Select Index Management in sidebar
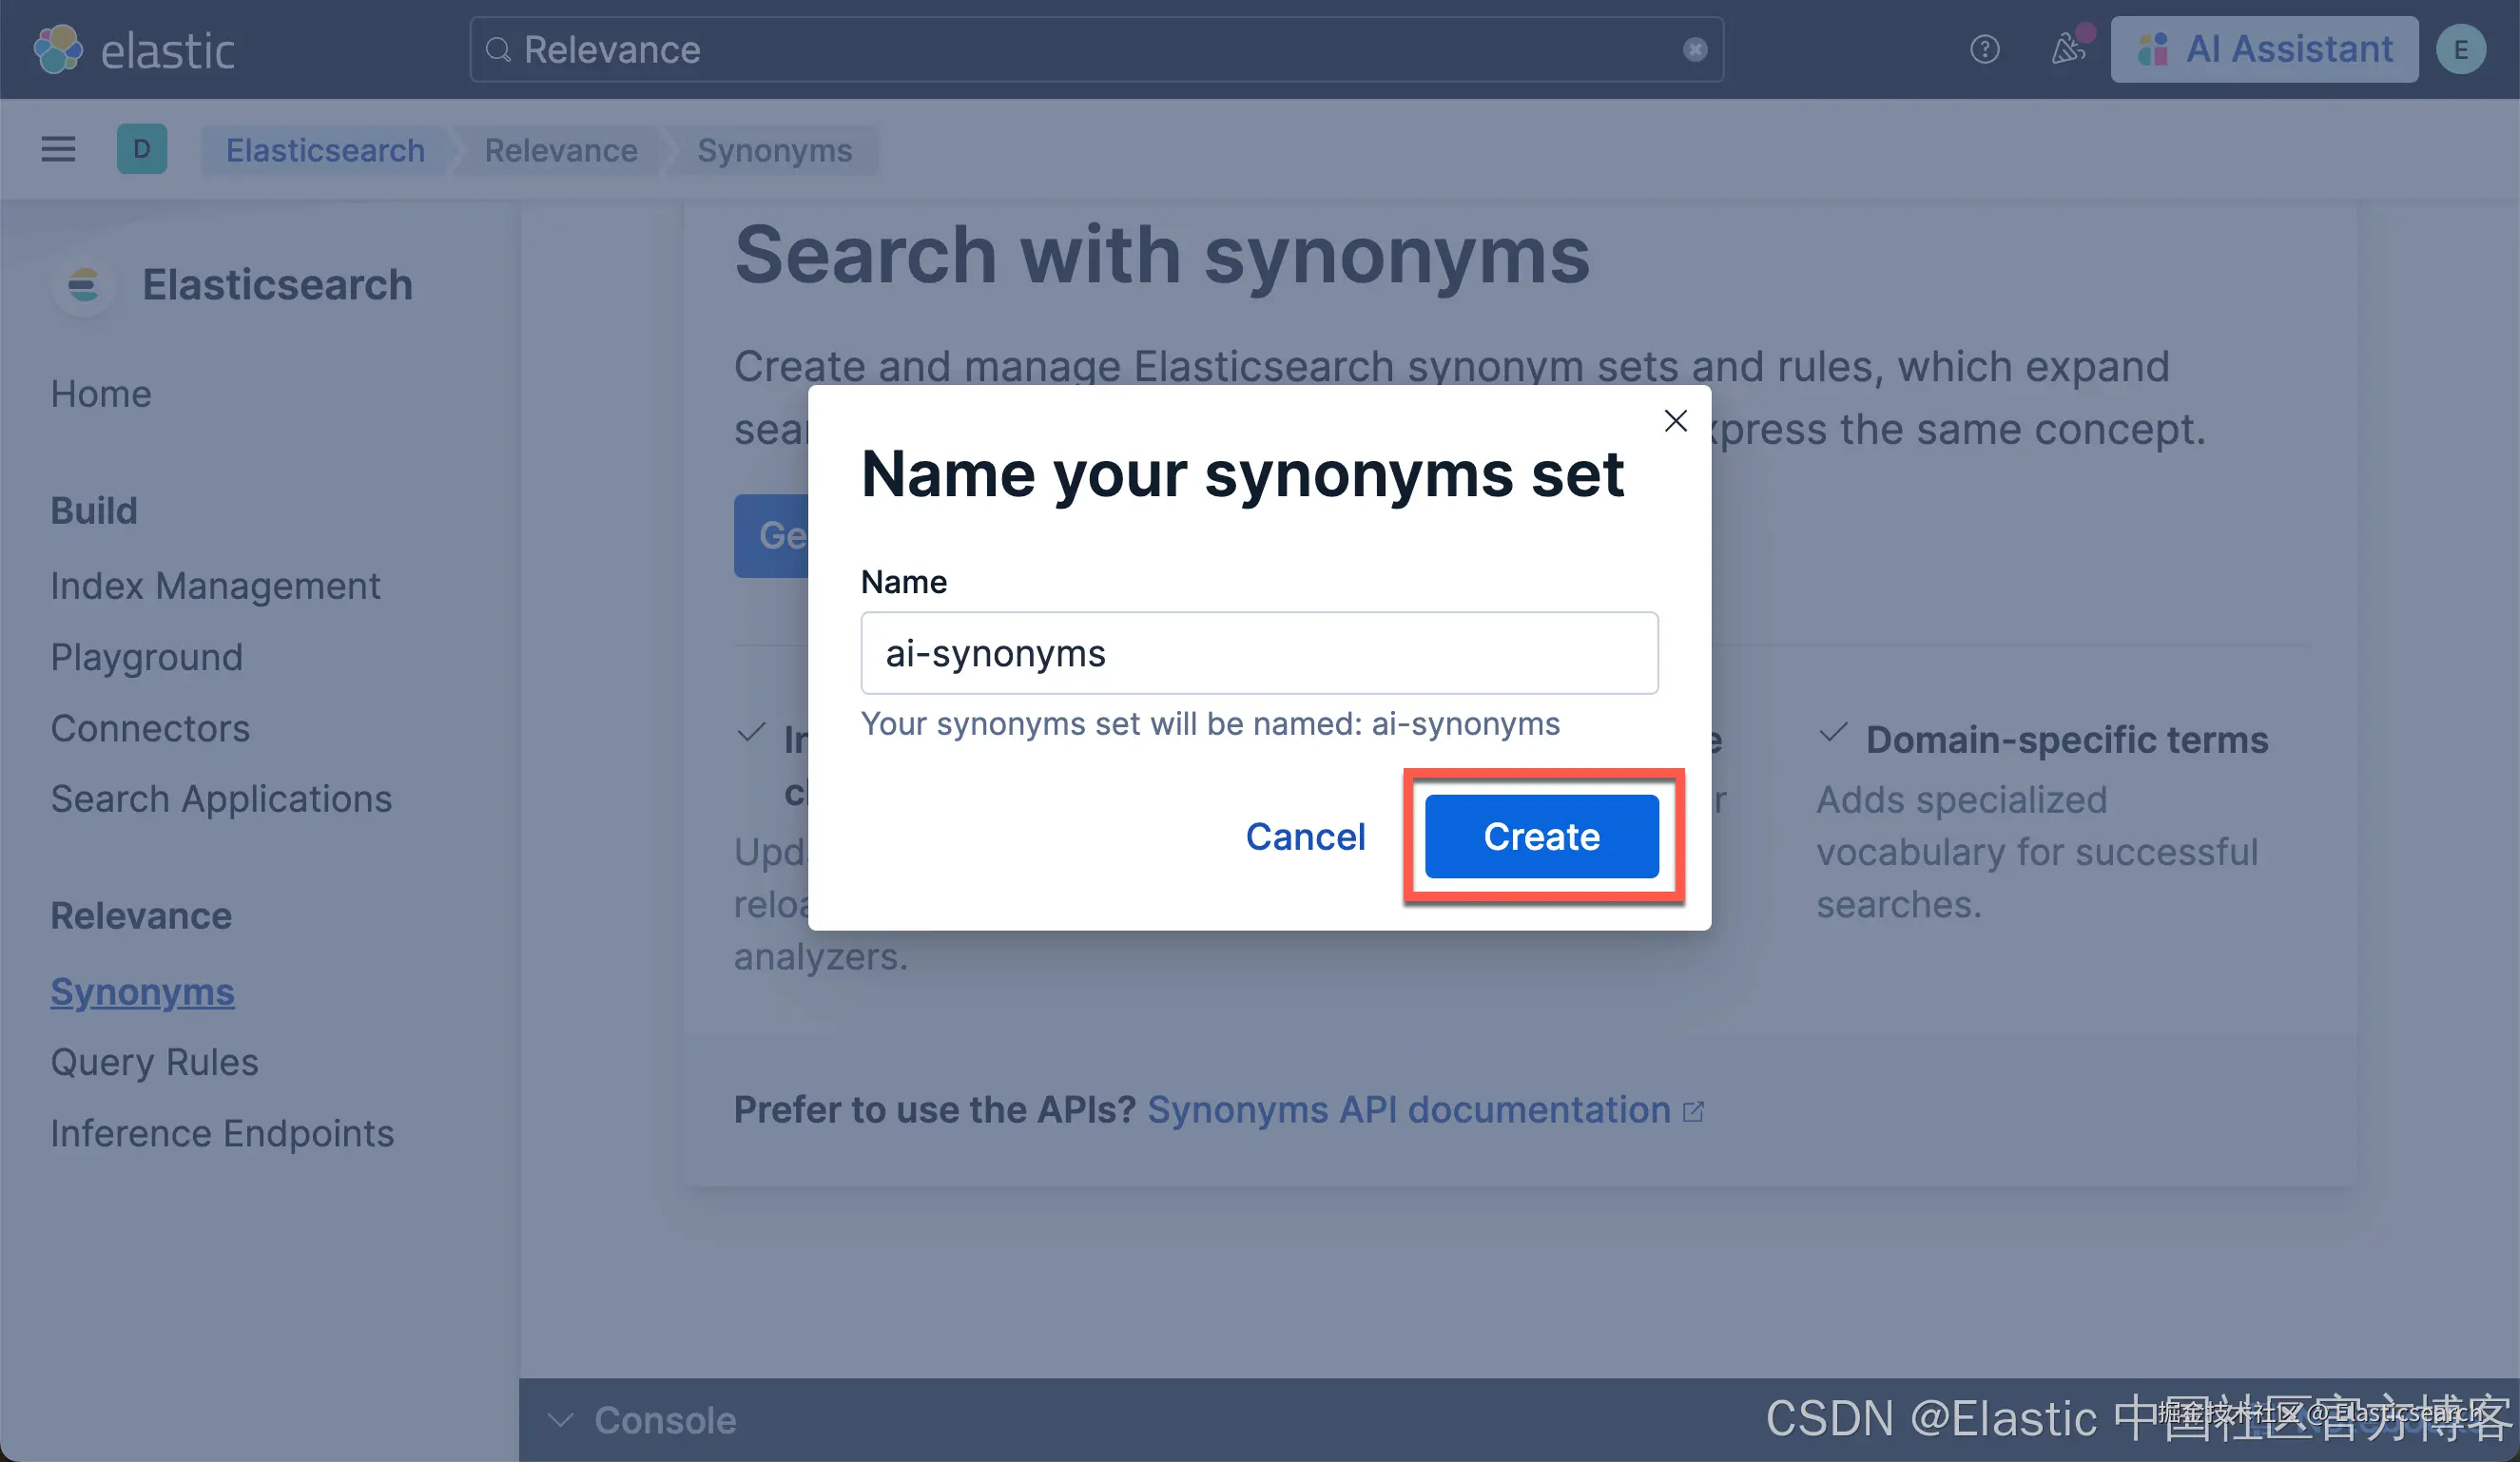The image size is (2520, 1462). (215, 586)
